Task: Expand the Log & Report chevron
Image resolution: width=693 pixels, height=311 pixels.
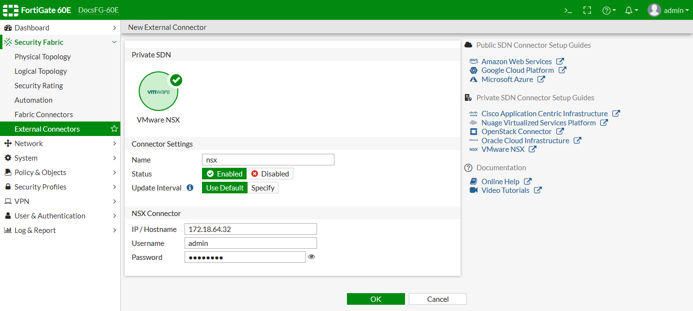Action: tap(114, 230)
